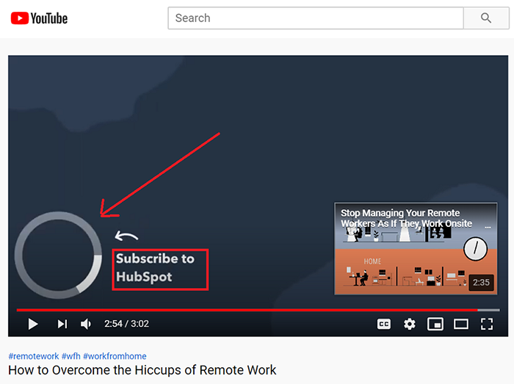Click the red video progress bar
The width and height of the screenshot is (514, 384).
click(242, 310)
